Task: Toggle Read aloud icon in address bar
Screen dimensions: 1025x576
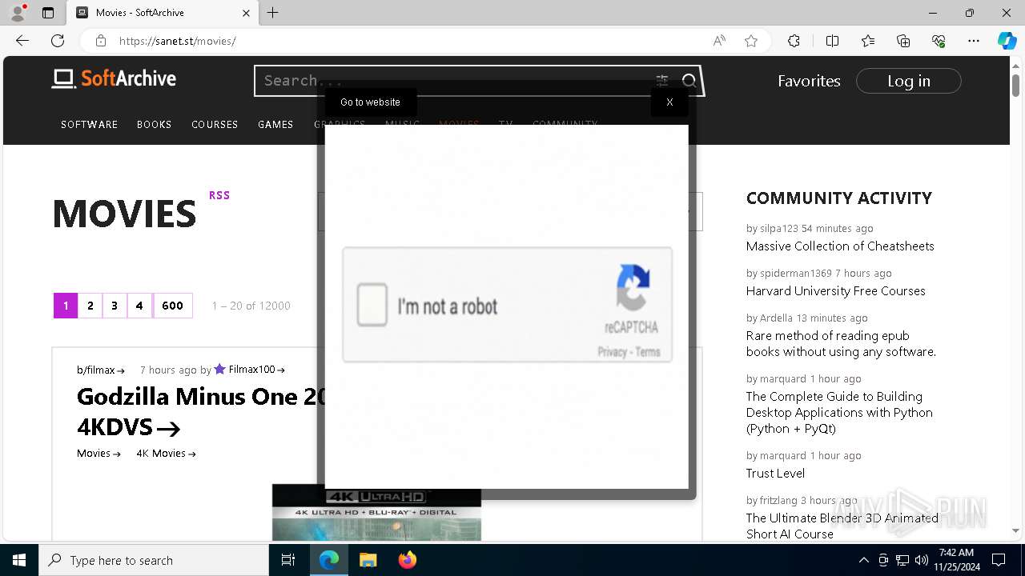Action: 719,41
